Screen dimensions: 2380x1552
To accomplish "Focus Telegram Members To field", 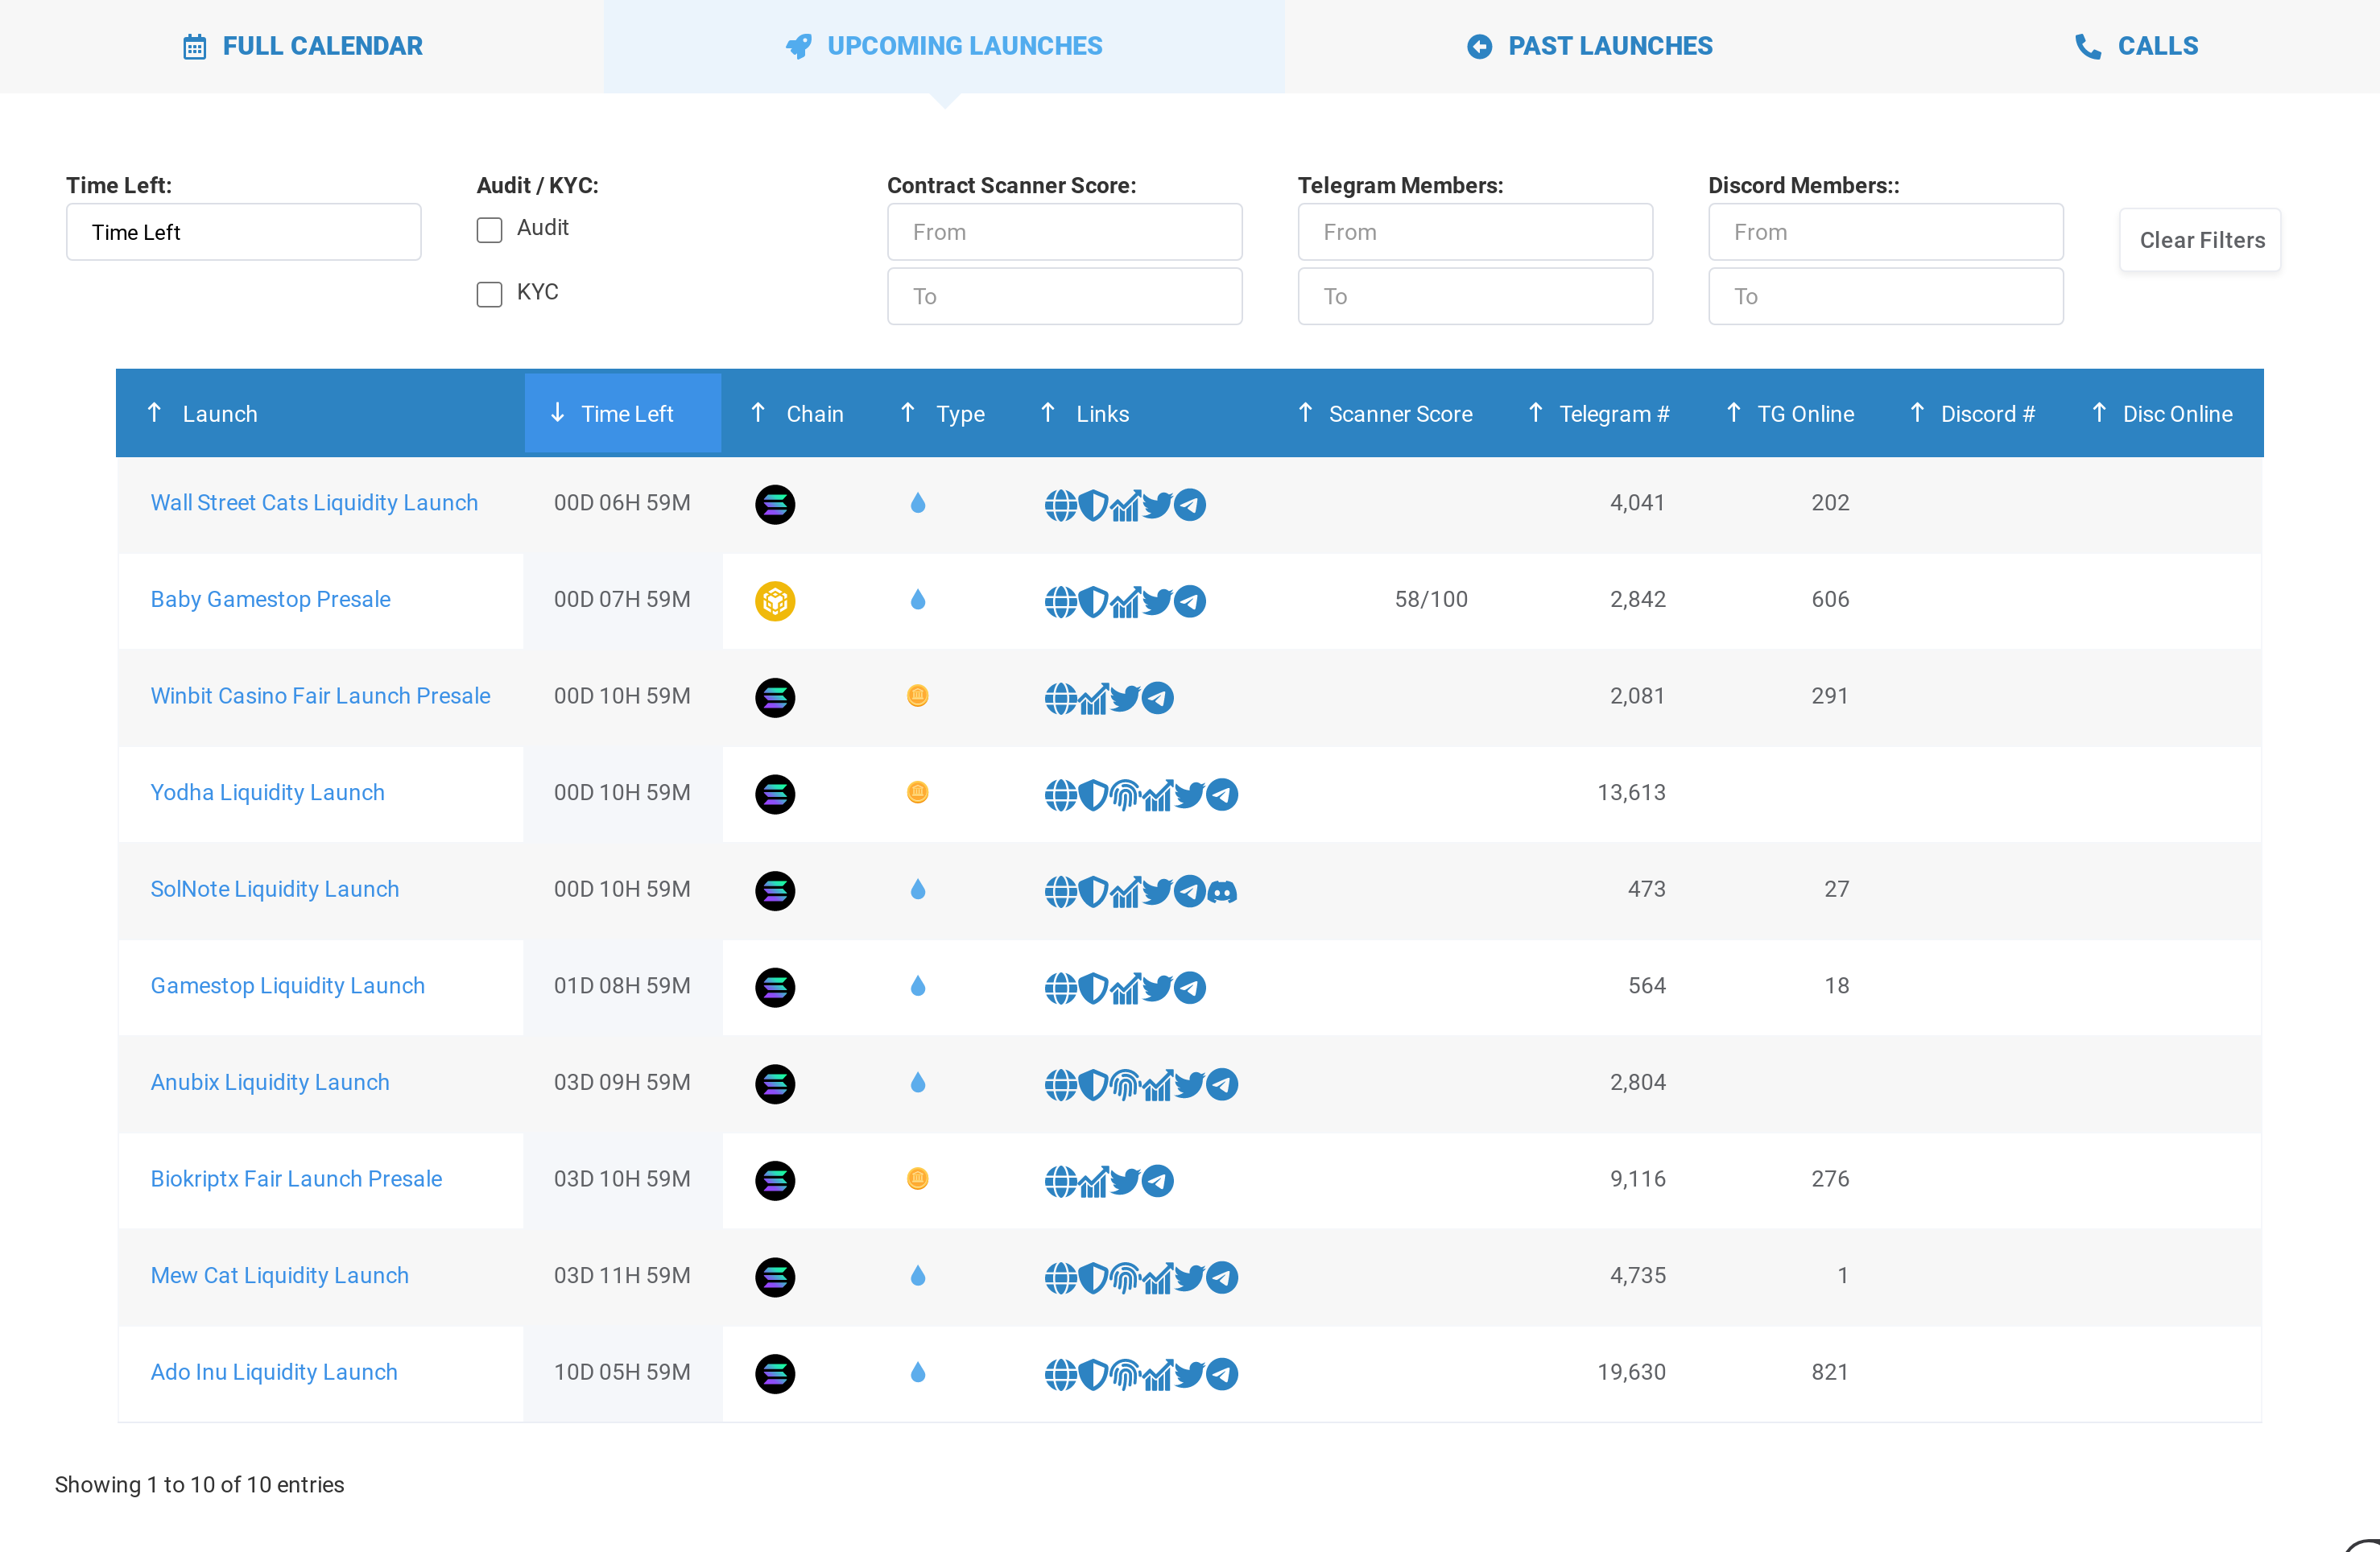I will pyautogui.click(x=1475, y=296).
